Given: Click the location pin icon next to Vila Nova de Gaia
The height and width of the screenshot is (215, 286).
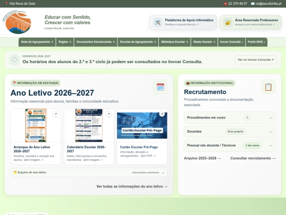Looking at the screenshot, I should coord(6,4).
